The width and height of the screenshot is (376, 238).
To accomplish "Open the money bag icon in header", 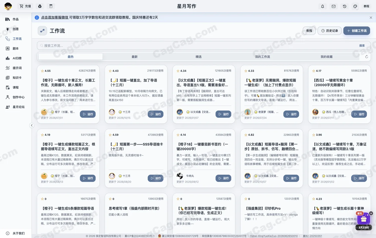I will point(40,6).
